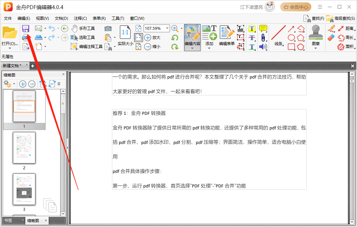Select the yellow highlight text tool
This screenshot has width=357, height=227.
(x=252, y=29)
